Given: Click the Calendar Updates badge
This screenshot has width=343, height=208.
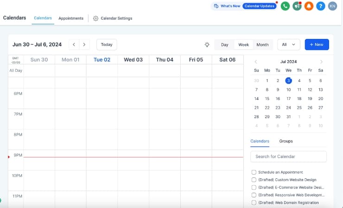Looking at the screenshot, I should [x=260, y=6].
